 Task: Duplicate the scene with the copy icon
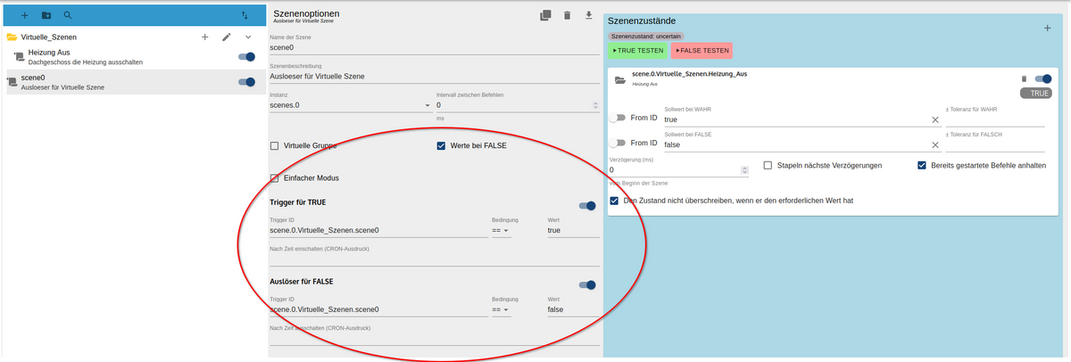coord(545,15)
